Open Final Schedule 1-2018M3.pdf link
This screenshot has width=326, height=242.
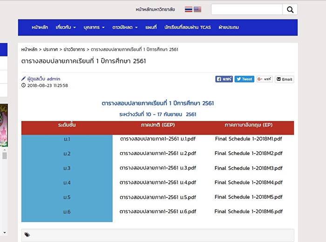pos(248,168)
